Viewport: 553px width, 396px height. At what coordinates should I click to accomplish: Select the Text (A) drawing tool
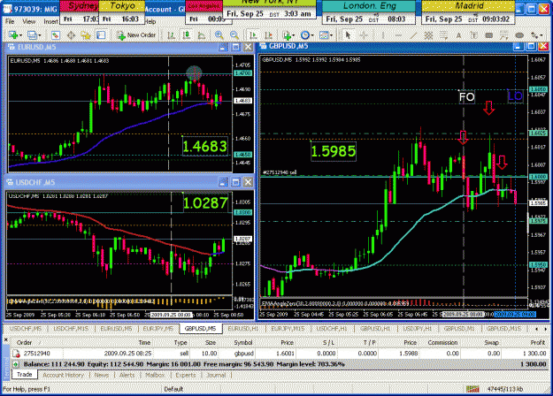point(458,34)
